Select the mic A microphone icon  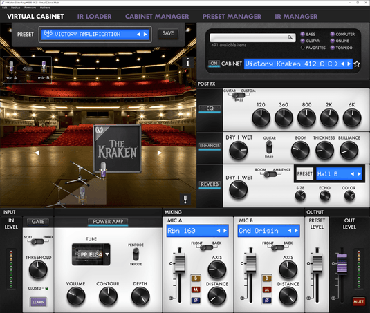pyautogui.click(x=11, y=67)
